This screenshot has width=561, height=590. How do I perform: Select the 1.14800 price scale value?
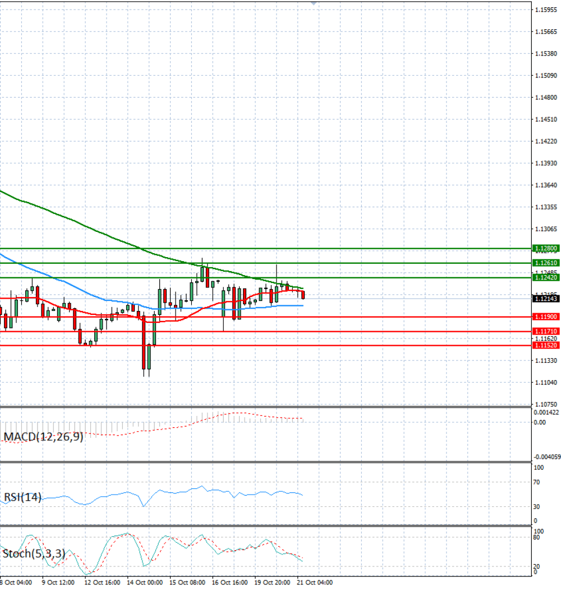[x=546, y=98]
